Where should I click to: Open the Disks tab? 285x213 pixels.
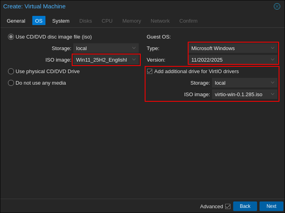[x=85, y=21]
